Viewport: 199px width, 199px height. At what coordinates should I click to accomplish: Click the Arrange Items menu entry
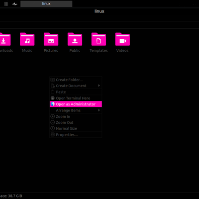[76, 110]
